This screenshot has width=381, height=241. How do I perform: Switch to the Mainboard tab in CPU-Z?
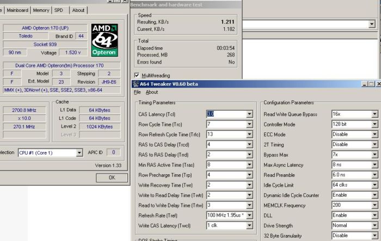coord(17,10)
